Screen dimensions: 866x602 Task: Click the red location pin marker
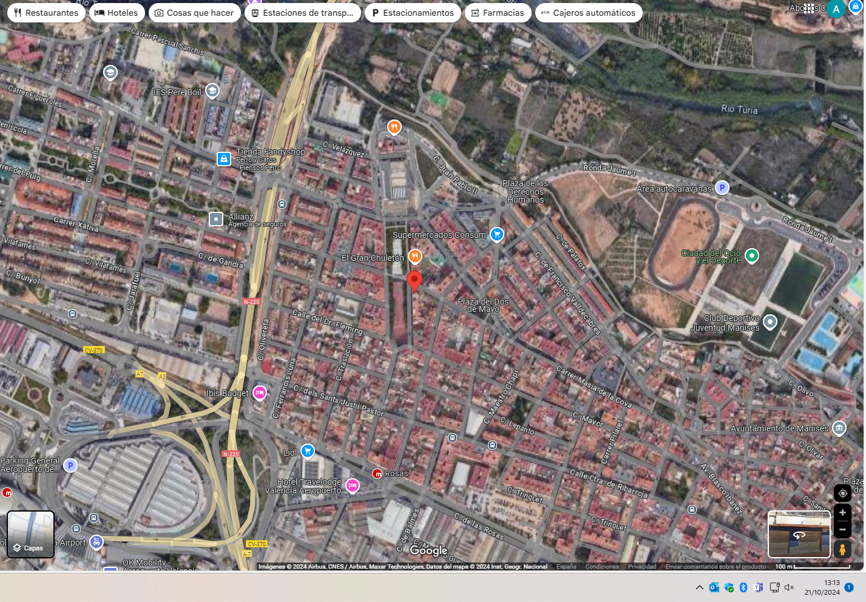pos(414,280)
